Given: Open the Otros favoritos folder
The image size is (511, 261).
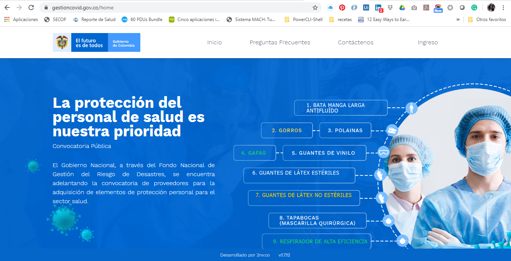Looking at the screenshot, I should coord(487,20).
